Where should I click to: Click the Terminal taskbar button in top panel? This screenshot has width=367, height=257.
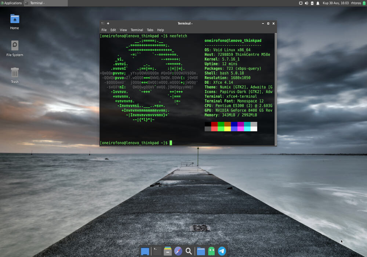click(x=46, y=3)
